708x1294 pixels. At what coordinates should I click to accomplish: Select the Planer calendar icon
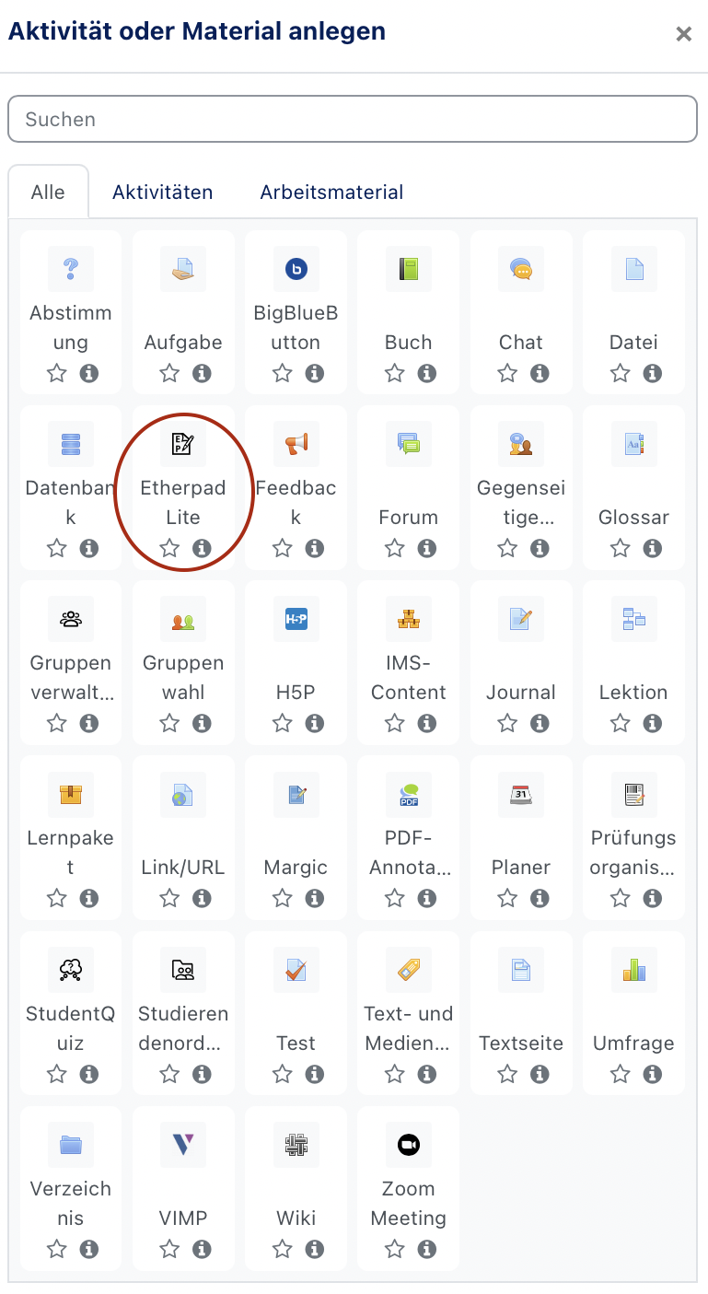(x=521, y=794)
